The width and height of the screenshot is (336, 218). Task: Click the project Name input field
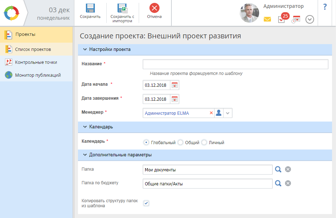click(x=235, y=64)
